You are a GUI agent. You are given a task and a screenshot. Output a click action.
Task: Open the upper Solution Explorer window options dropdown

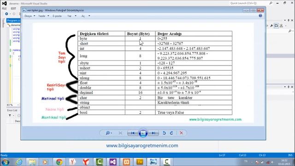(285, 20)
